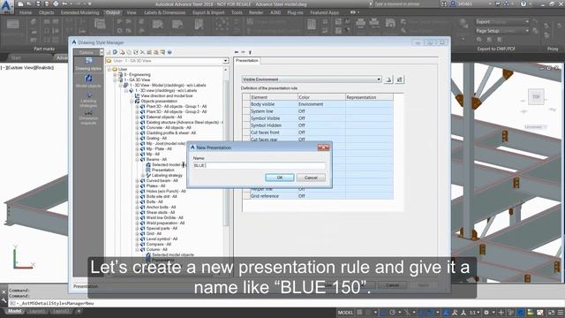
Task: Select Column - All tree item
Action: pos(157,249)
